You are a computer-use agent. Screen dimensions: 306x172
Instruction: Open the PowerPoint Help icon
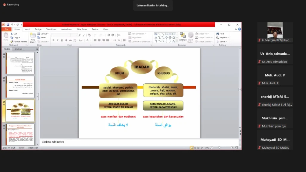click(x=239, y=29)
